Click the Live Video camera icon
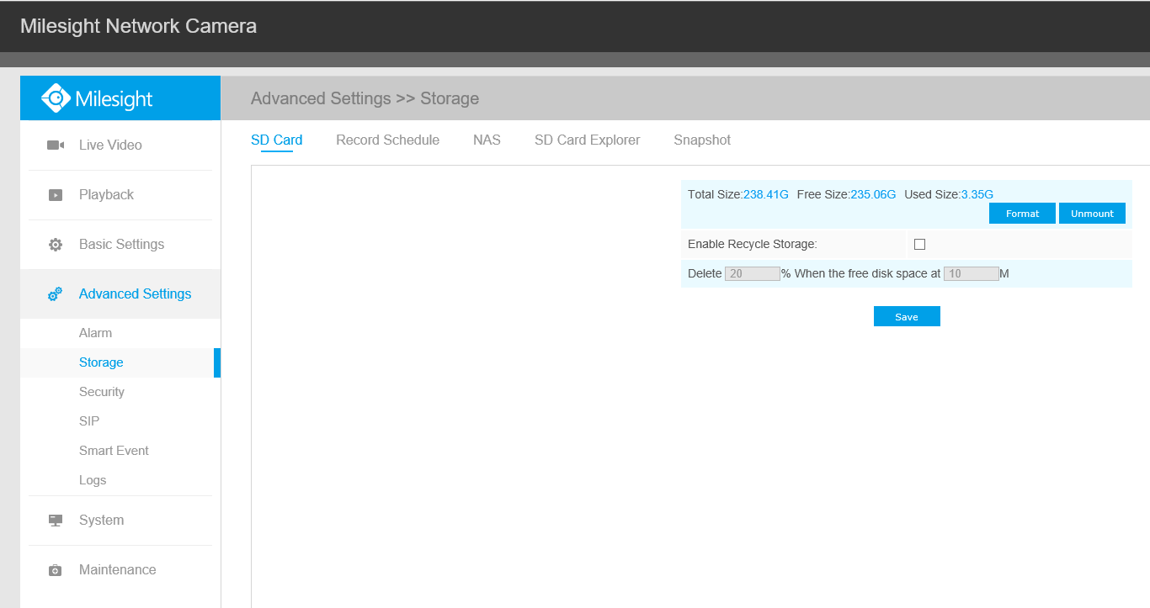1150x608 pixels. (x=56, y=145)
